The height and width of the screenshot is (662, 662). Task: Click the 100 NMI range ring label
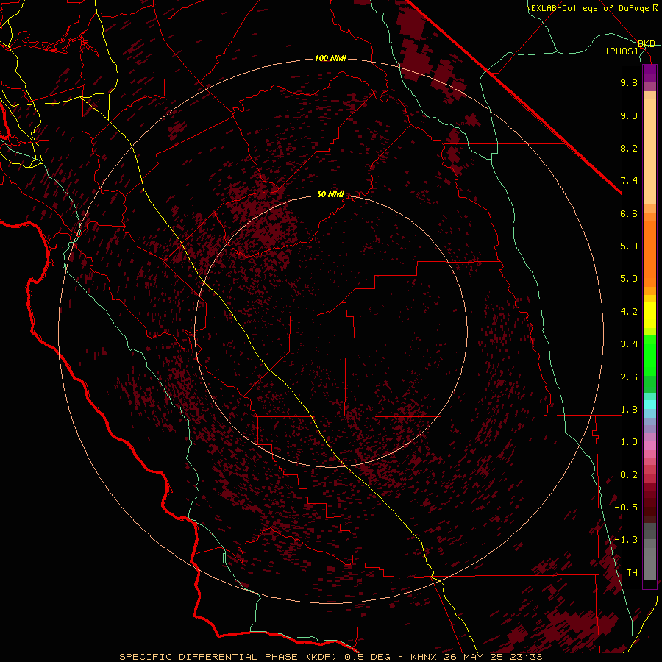(x=330, y=58)
